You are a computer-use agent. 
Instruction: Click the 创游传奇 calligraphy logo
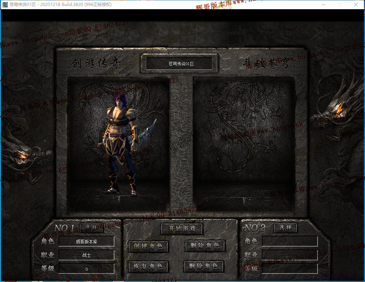(96, 63)
